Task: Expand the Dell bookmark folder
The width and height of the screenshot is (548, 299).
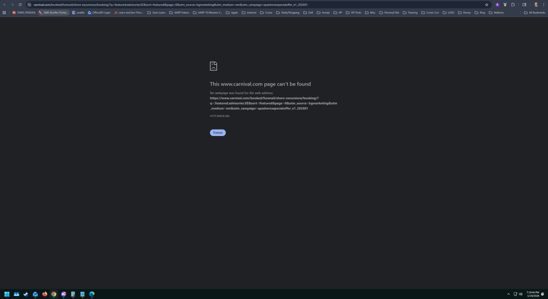Action: 308,12
